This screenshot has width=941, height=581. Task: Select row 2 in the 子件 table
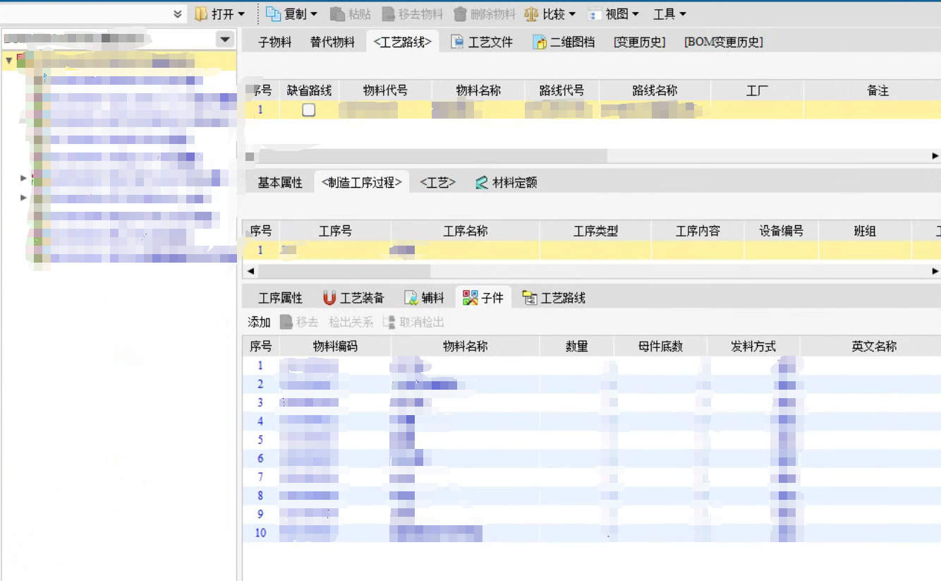[592, 384]
